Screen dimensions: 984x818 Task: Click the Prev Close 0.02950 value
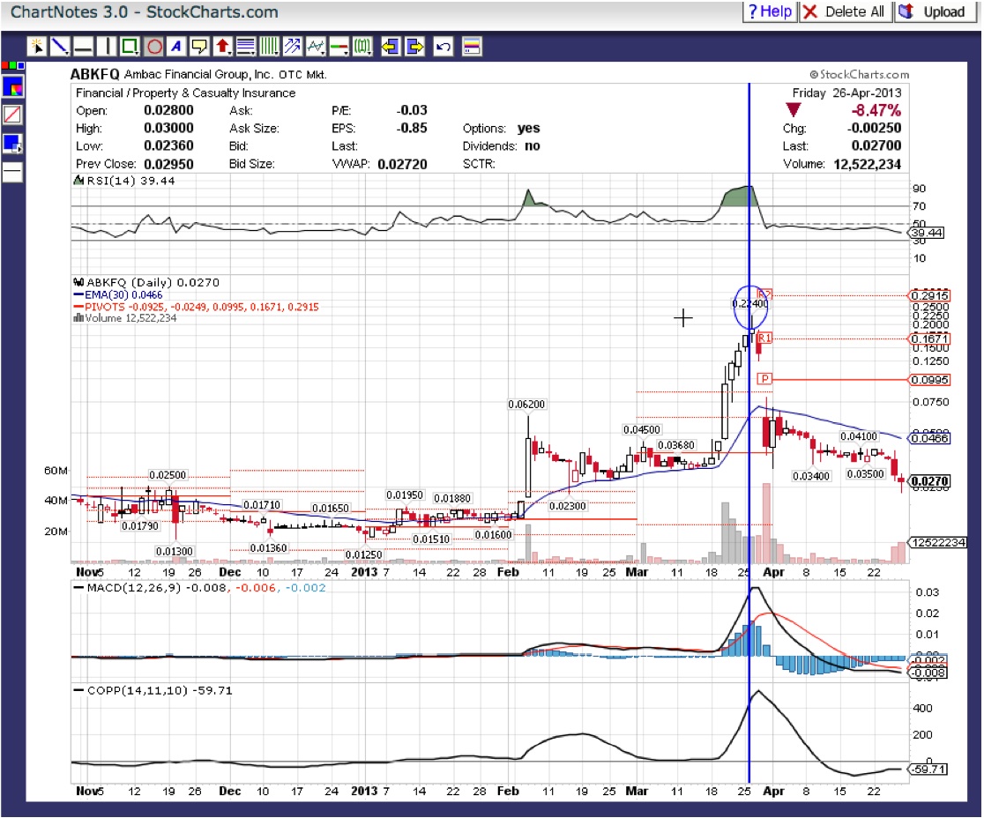coord(168,164)
